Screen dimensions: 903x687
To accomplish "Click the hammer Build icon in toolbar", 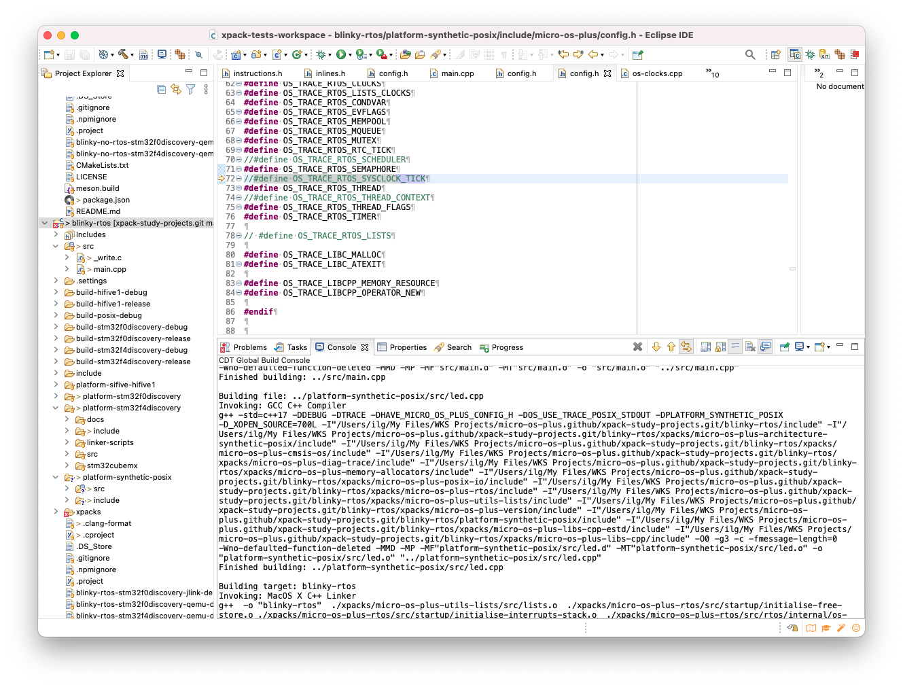I will point(123,54).
